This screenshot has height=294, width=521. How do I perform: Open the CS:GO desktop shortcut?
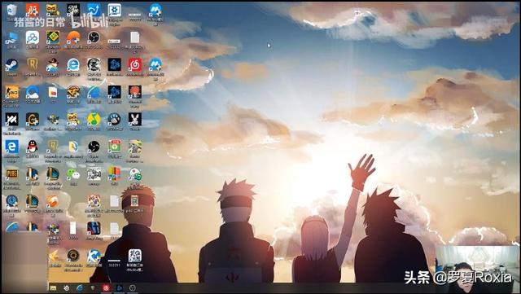point(11,92)
